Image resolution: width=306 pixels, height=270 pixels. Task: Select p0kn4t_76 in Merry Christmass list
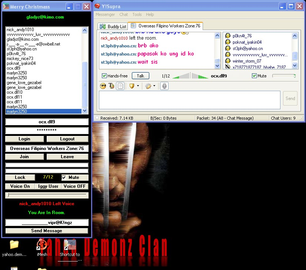pos(44,54)
